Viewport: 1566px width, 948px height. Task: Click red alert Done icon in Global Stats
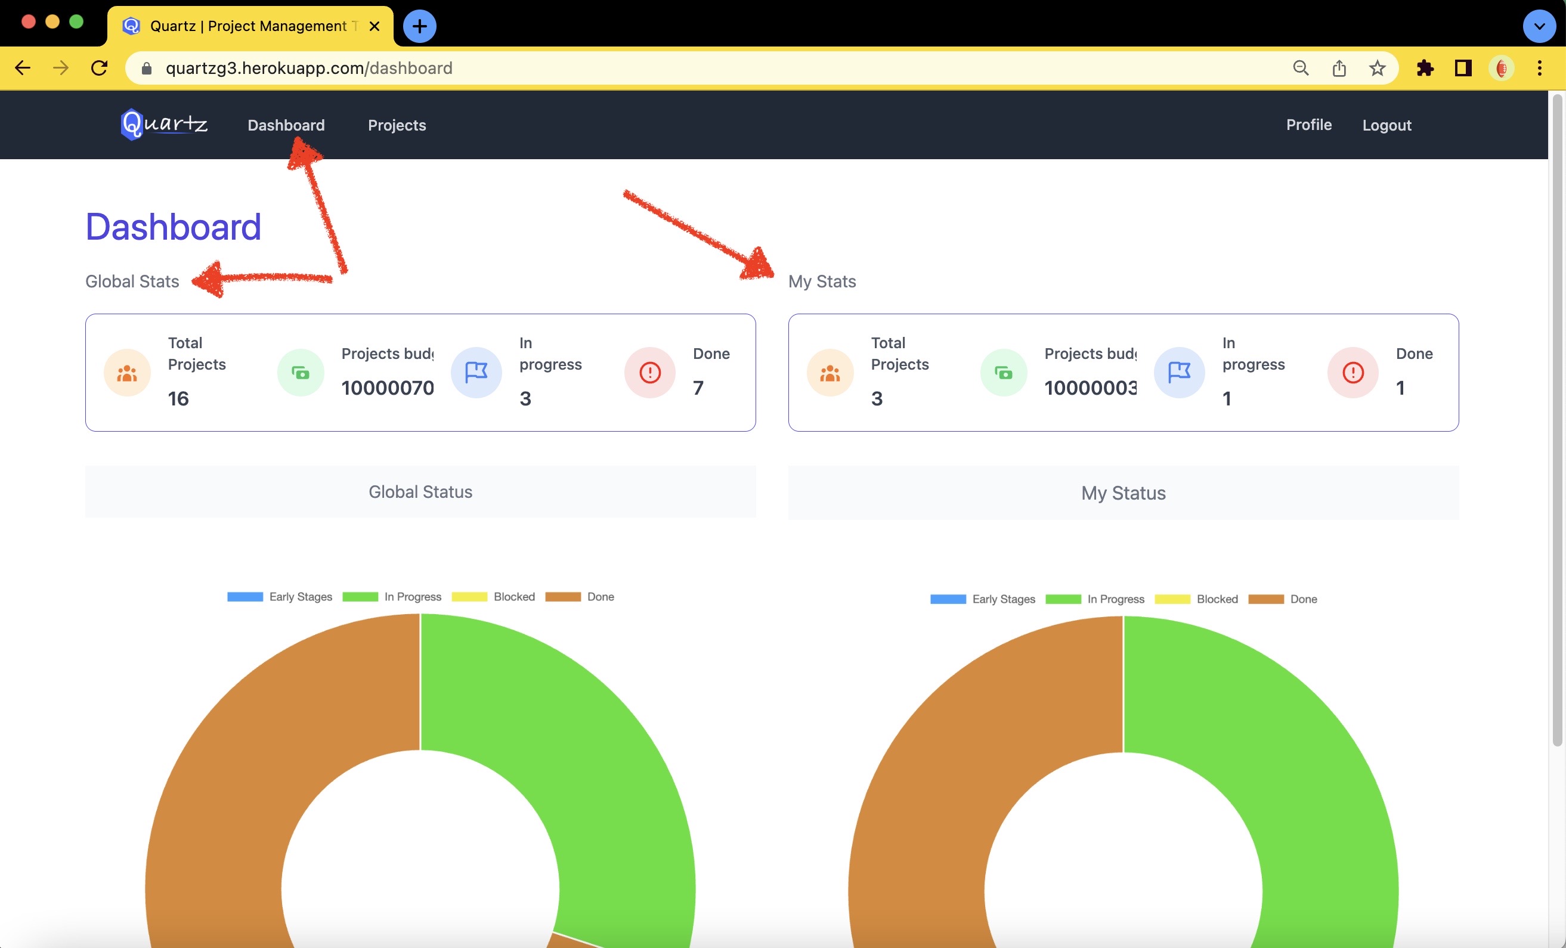pos(649,373)
